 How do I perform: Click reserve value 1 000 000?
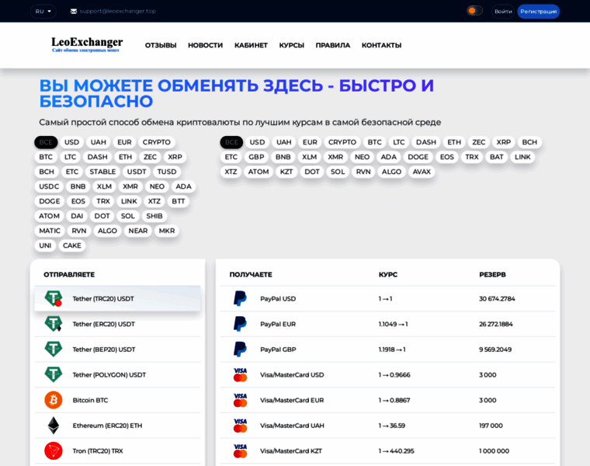[494, 451]
